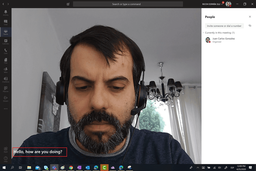Open the Planner app in the sidebar
This screenshot has height=171, width=256.
coord(5,89)
